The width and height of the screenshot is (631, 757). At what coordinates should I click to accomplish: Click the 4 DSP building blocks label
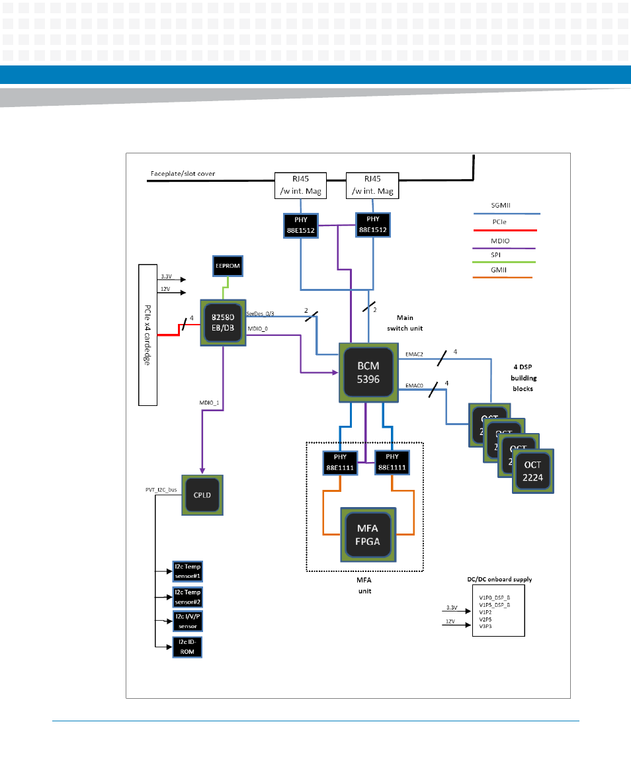tap(523, 378)
